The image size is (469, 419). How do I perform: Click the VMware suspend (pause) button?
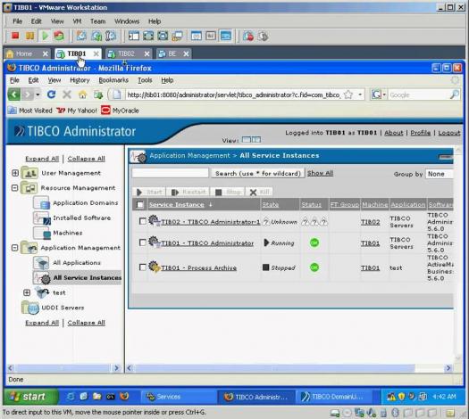click(29, 36)
